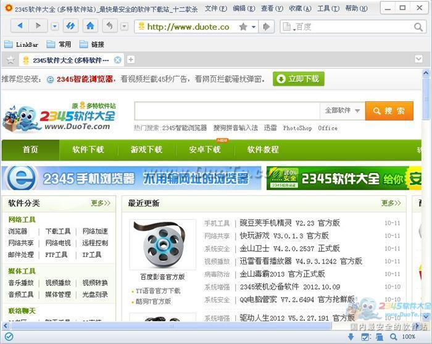Close the 2345软件大全 tab
The image size is (432, 344).
coord(118,60)
